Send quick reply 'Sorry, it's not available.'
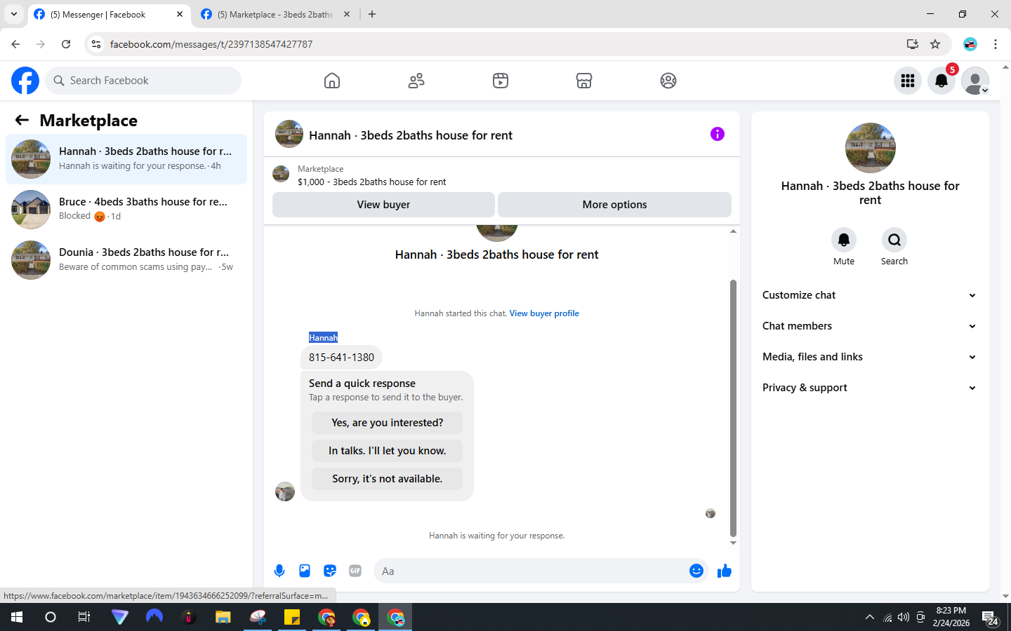This screenshot has width=1011, height=631. pyautogui.click(x=387, y=479)
